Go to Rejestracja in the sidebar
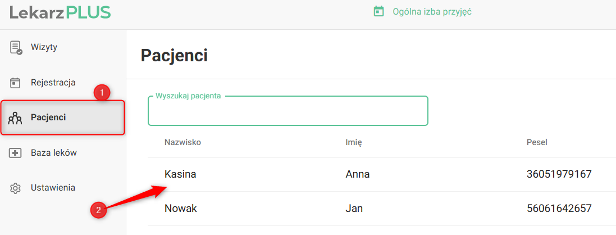The image size is (616, 235). click(x=53, y=83)
